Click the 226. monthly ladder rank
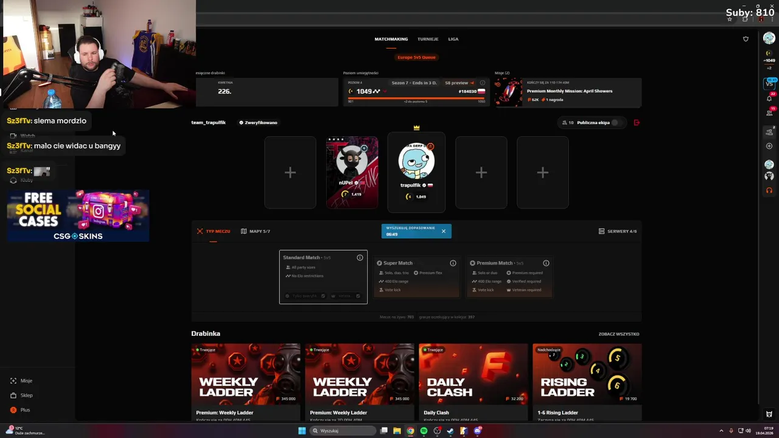 coord(225,91)
